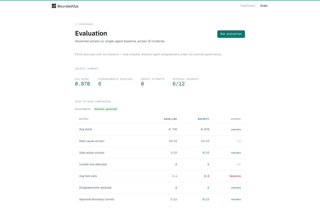320x213 pixels.
Task: Open the Evals nav item in header
Action: coord(264,6)
